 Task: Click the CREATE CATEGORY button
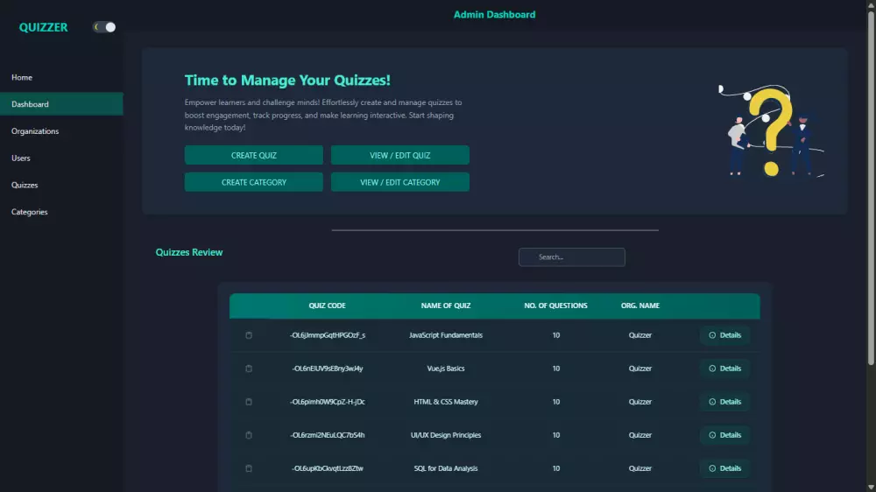pyautogui.click(x=254, y=182)
